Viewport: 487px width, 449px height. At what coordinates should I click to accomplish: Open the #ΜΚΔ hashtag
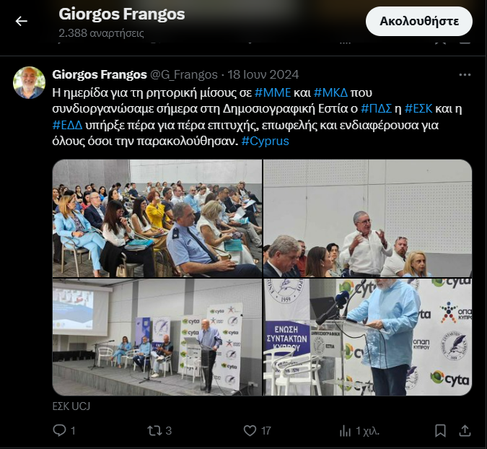[x=330, y=92]
